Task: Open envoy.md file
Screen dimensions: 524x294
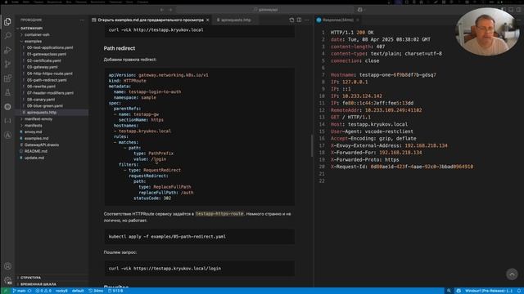Action: (33, 132)
